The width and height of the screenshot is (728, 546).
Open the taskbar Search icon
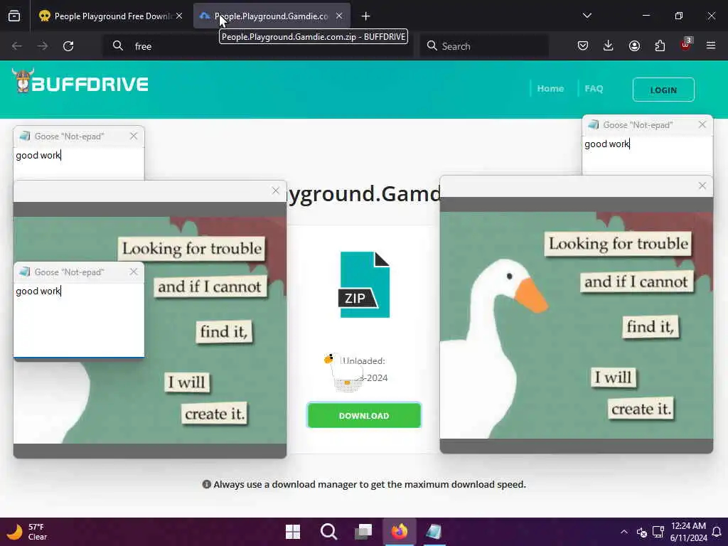(x=328, y=532)
